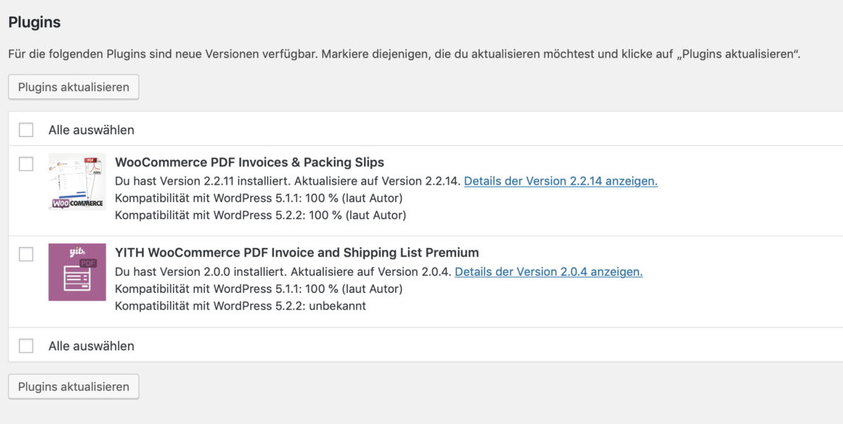
Task: Click the 'YITH WooCommerce PDF Invoice and Shipping List Premium' title
Action: tap(296, 253)
